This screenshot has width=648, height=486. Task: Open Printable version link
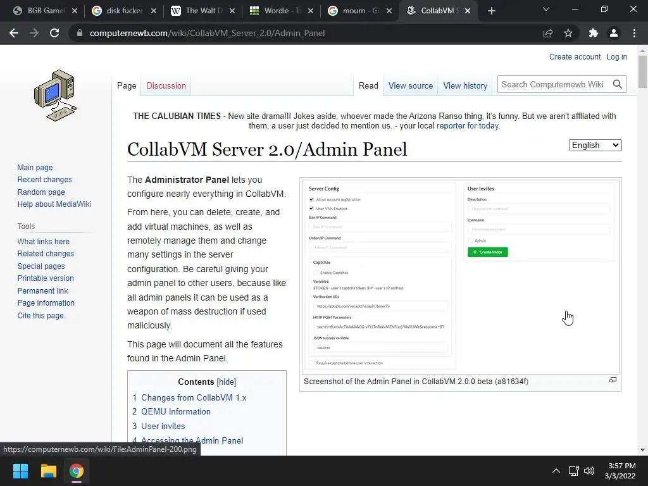[46, 278]
